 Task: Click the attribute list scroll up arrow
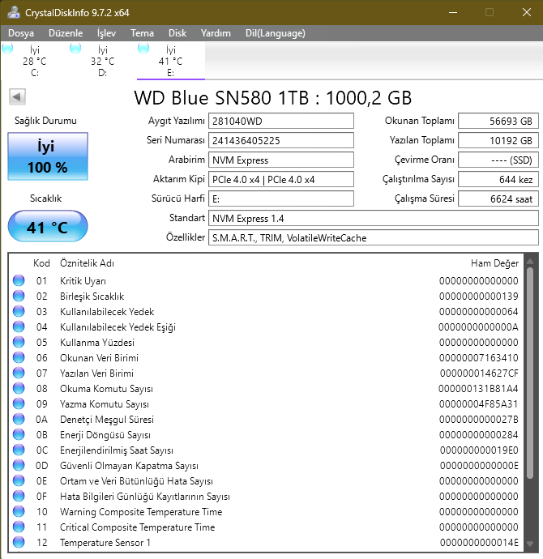530,262
